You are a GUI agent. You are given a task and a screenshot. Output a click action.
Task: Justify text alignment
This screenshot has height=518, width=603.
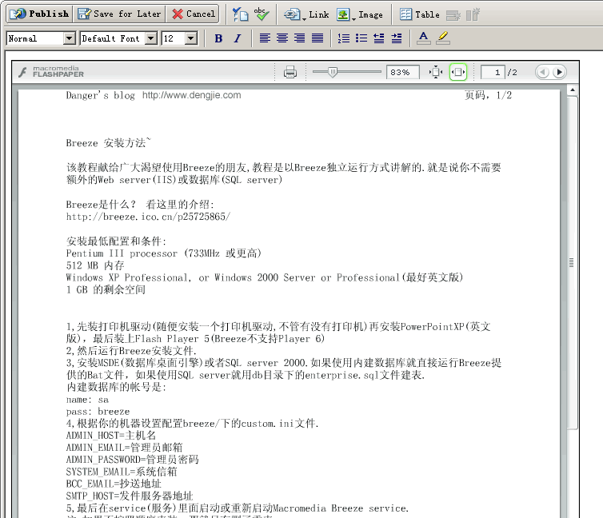[x=317, y=38]
